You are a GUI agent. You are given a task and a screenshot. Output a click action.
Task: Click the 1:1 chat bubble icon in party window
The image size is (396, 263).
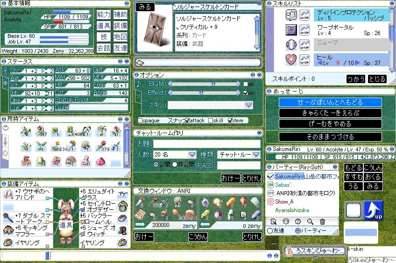click(x=286, y=221)
